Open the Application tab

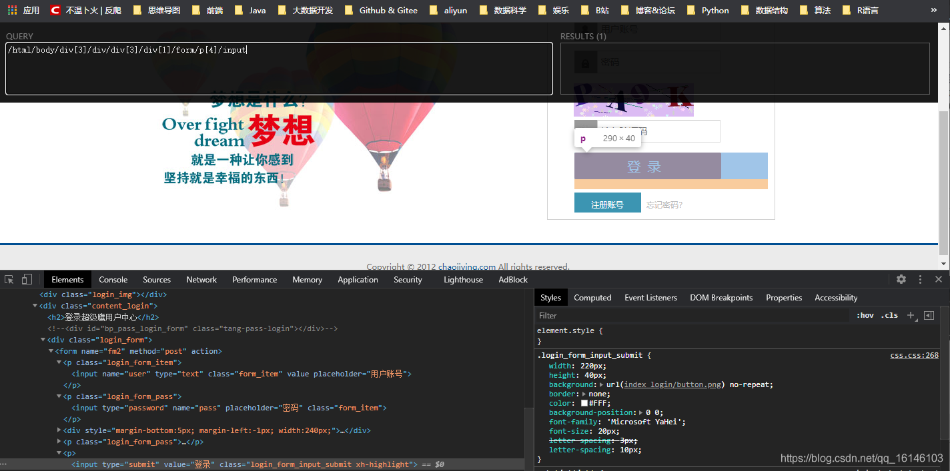click(358, 279)
